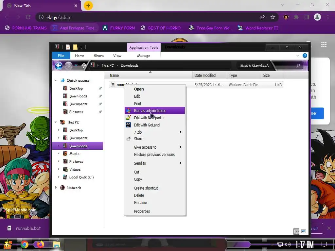Switch to the Home ribbon tab
Screen dimensions: 335x251
click(x=79, y=56)
